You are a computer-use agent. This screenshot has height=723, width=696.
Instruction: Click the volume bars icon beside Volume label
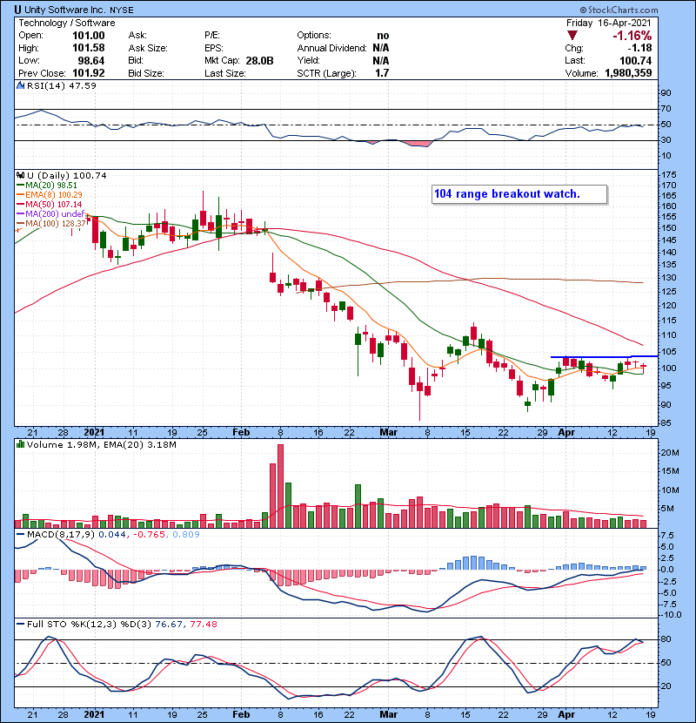coord(20,444)
